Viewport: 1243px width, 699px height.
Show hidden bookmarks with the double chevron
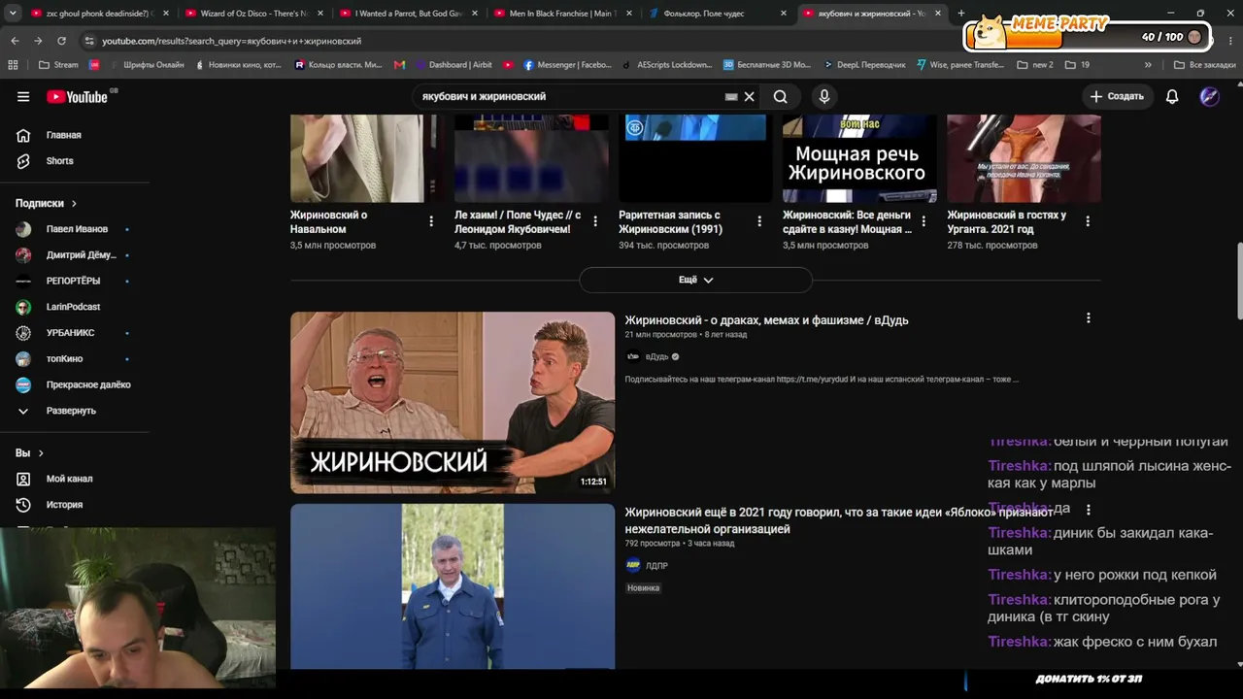pos(1148,65)
